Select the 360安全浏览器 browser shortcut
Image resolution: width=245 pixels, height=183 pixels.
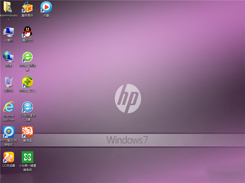pos(27,57)
